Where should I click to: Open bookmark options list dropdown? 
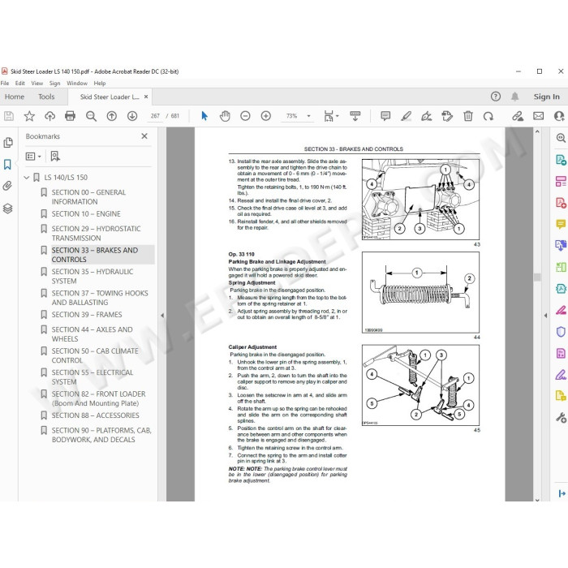33,157
